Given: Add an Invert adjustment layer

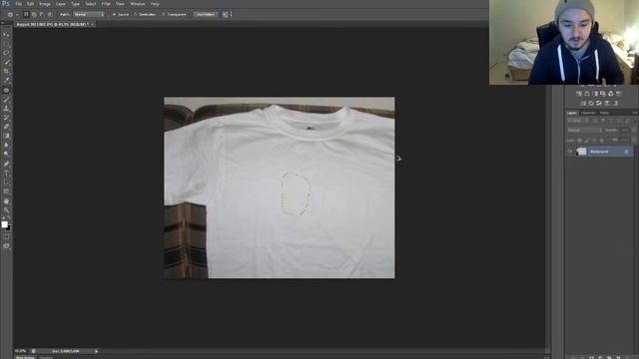Looking at the screenshot, I should click(583, 103).
